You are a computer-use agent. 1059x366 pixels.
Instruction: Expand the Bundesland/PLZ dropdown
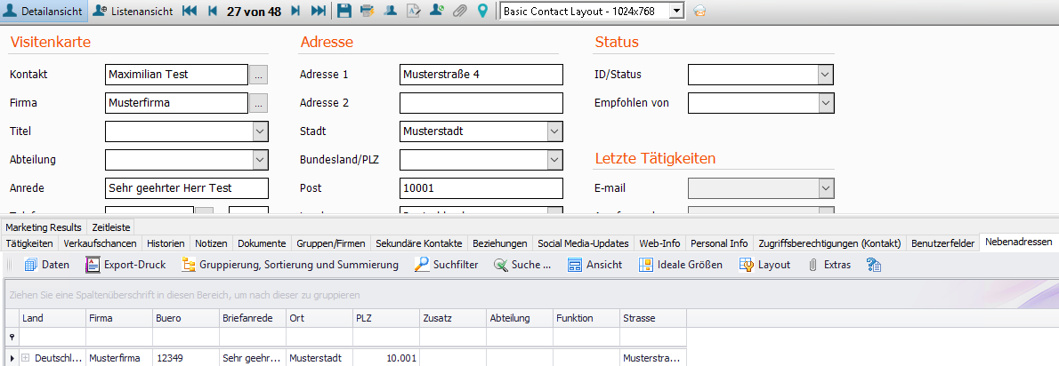tap(555, 160)
